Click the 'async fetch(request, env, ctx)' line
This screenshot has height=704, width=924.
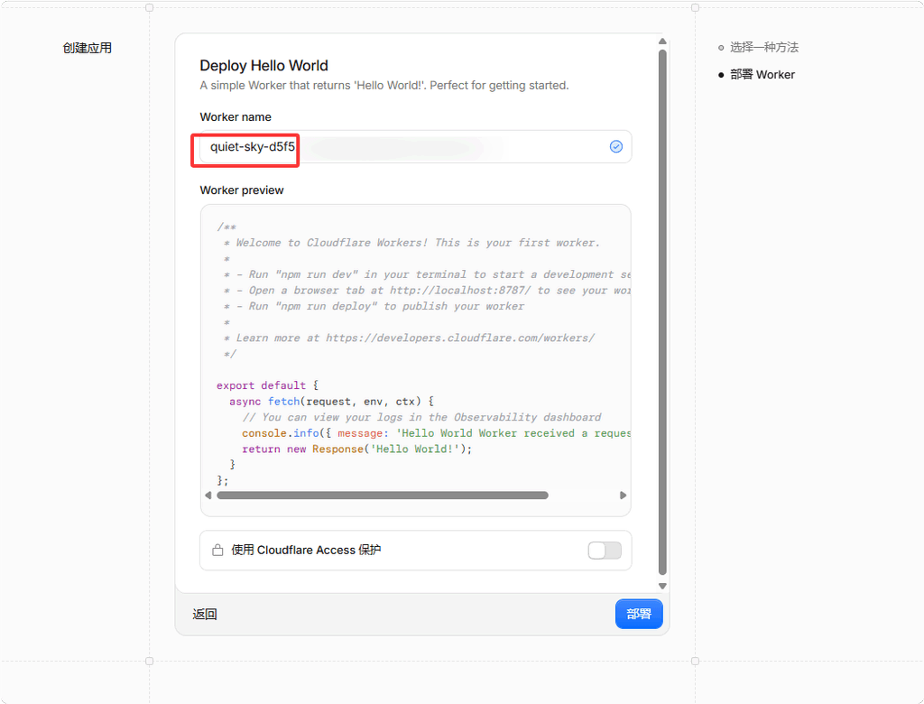332,402
